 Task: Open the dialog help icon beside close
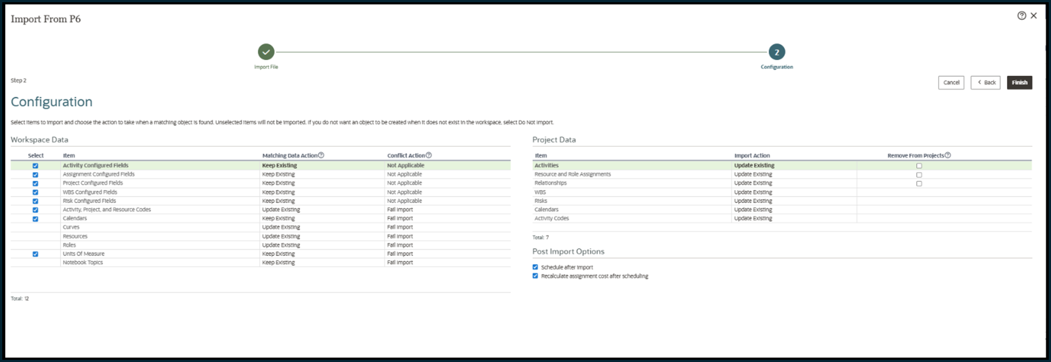1021,16
